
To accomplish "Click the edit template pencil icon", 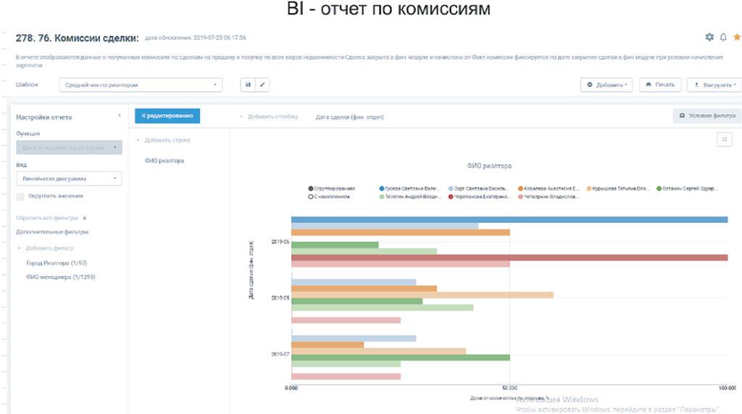I will click(262, 85).
